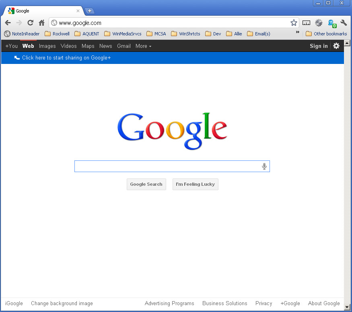
Task: Open the Rockwell bookmarks folder
Action: [57, 34]
